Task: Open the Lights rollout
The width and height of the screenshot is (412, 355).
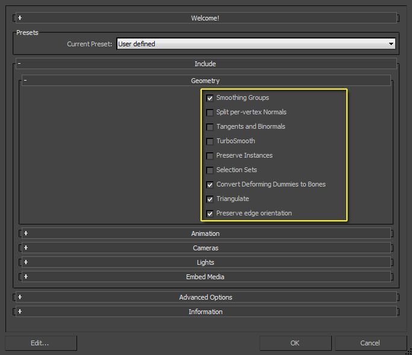Action: (205, 262)
